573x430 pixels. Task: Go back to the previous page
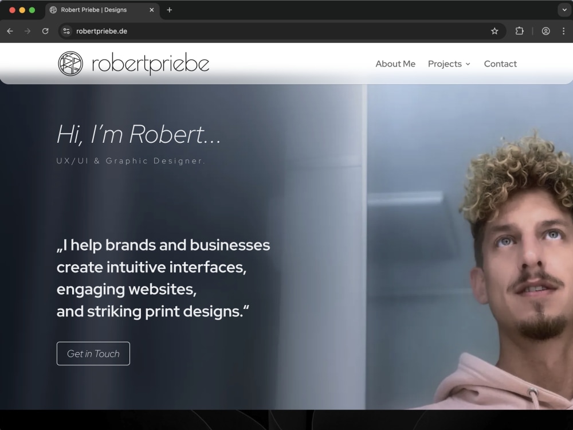tap(10, 31)
